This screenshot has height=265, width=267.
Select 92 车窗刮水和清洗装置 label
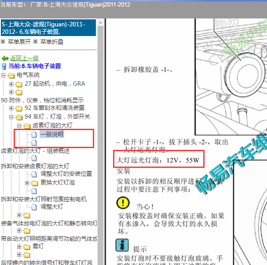55,108
